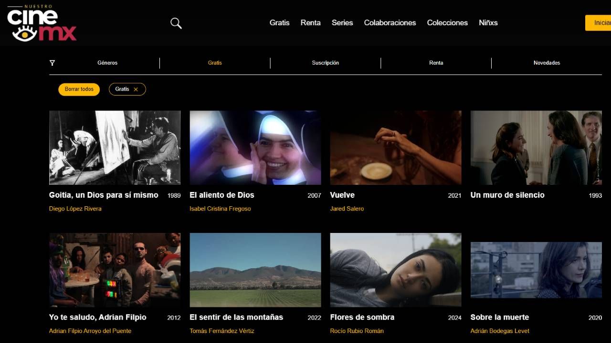This screenshot has height=343, width=611.
Task: Click the search magnifier icon
Action: tap(176, 23)
